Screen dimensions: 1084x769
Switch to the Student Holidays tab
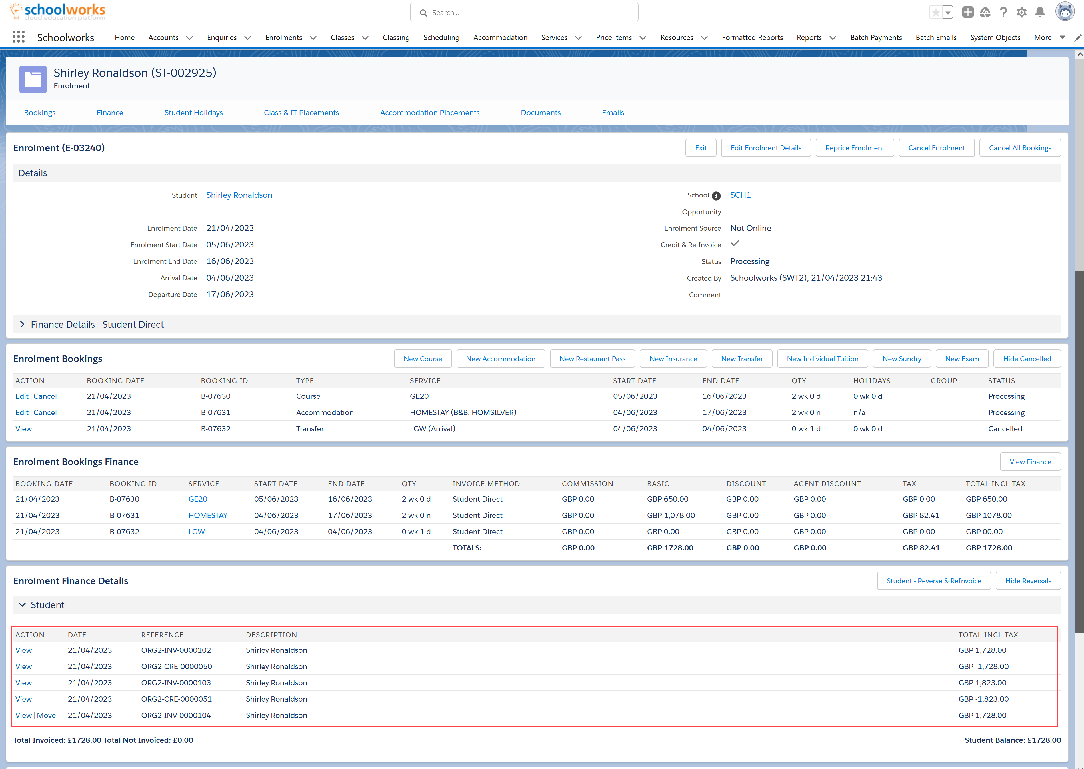coord(193,113)
